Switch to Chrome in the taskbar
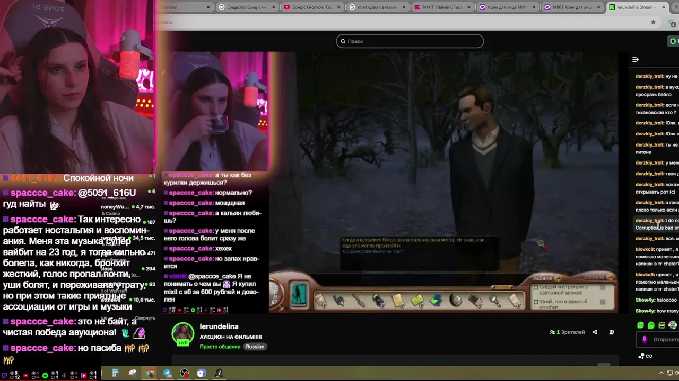This screenshot has height=381, width=679. click(x=150, y=374)
